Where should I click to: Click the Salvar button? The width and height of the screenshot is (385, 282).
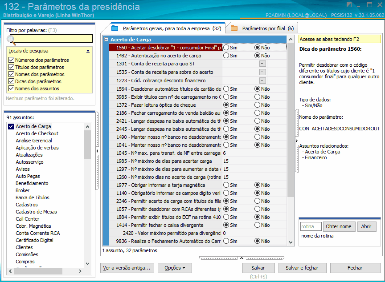[258, 268]
